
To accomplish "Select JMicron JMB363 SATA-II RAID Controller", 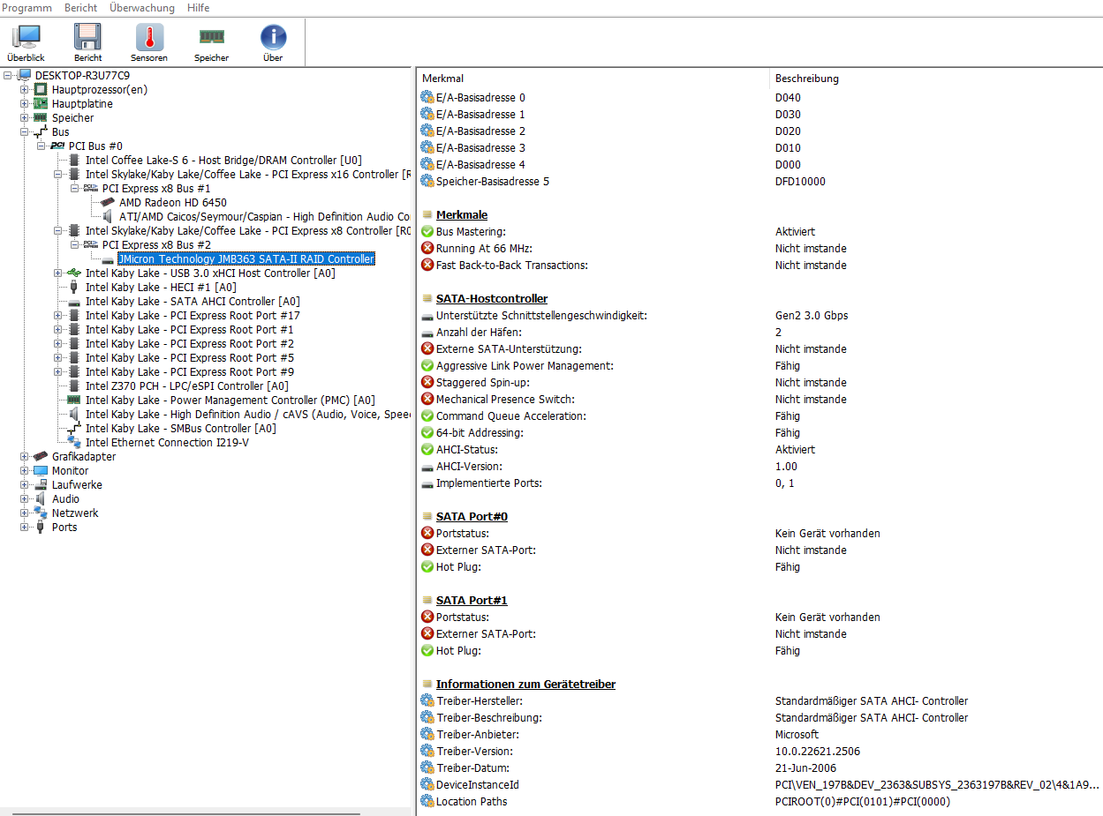I will [246, 259].
